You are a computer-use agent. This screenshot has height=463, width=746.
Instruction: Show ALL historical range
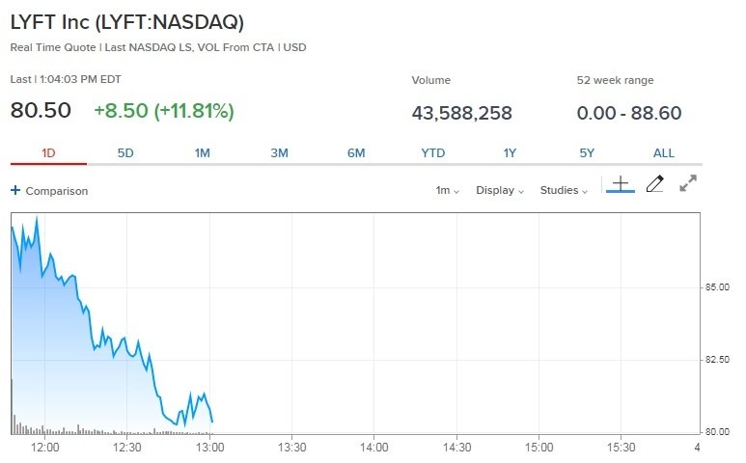(664, 152)
